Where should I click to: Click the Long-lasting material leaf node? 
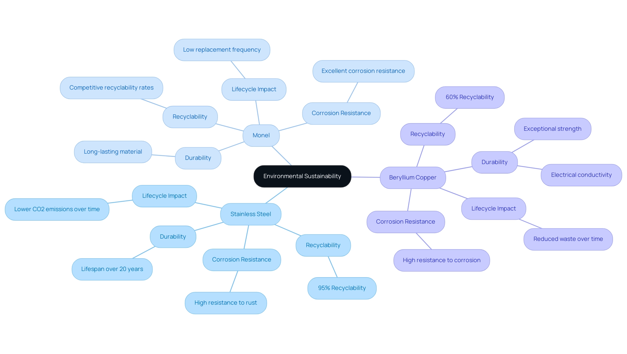113,151
